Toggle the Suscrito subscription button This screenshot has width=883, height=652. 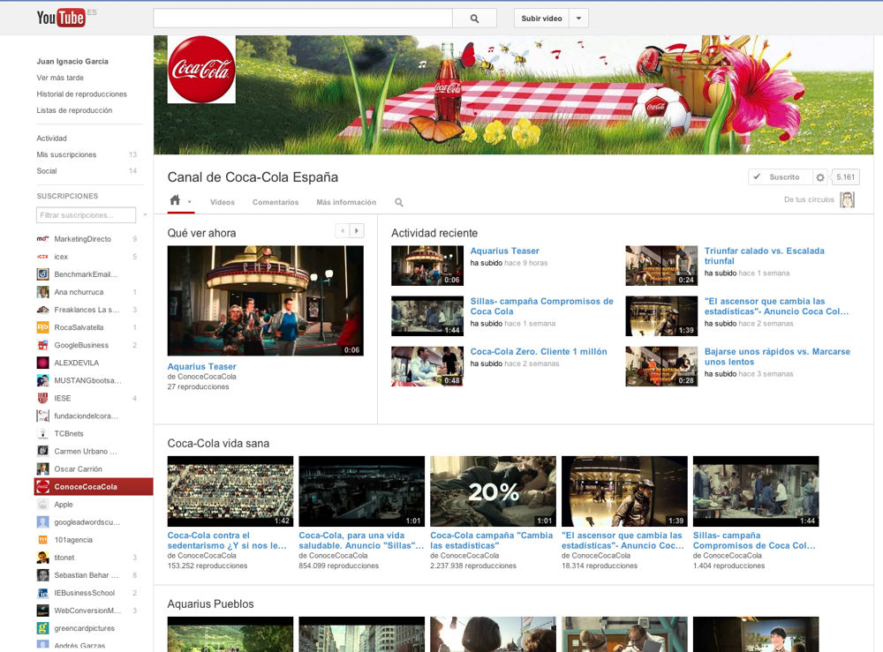[779, 177]
